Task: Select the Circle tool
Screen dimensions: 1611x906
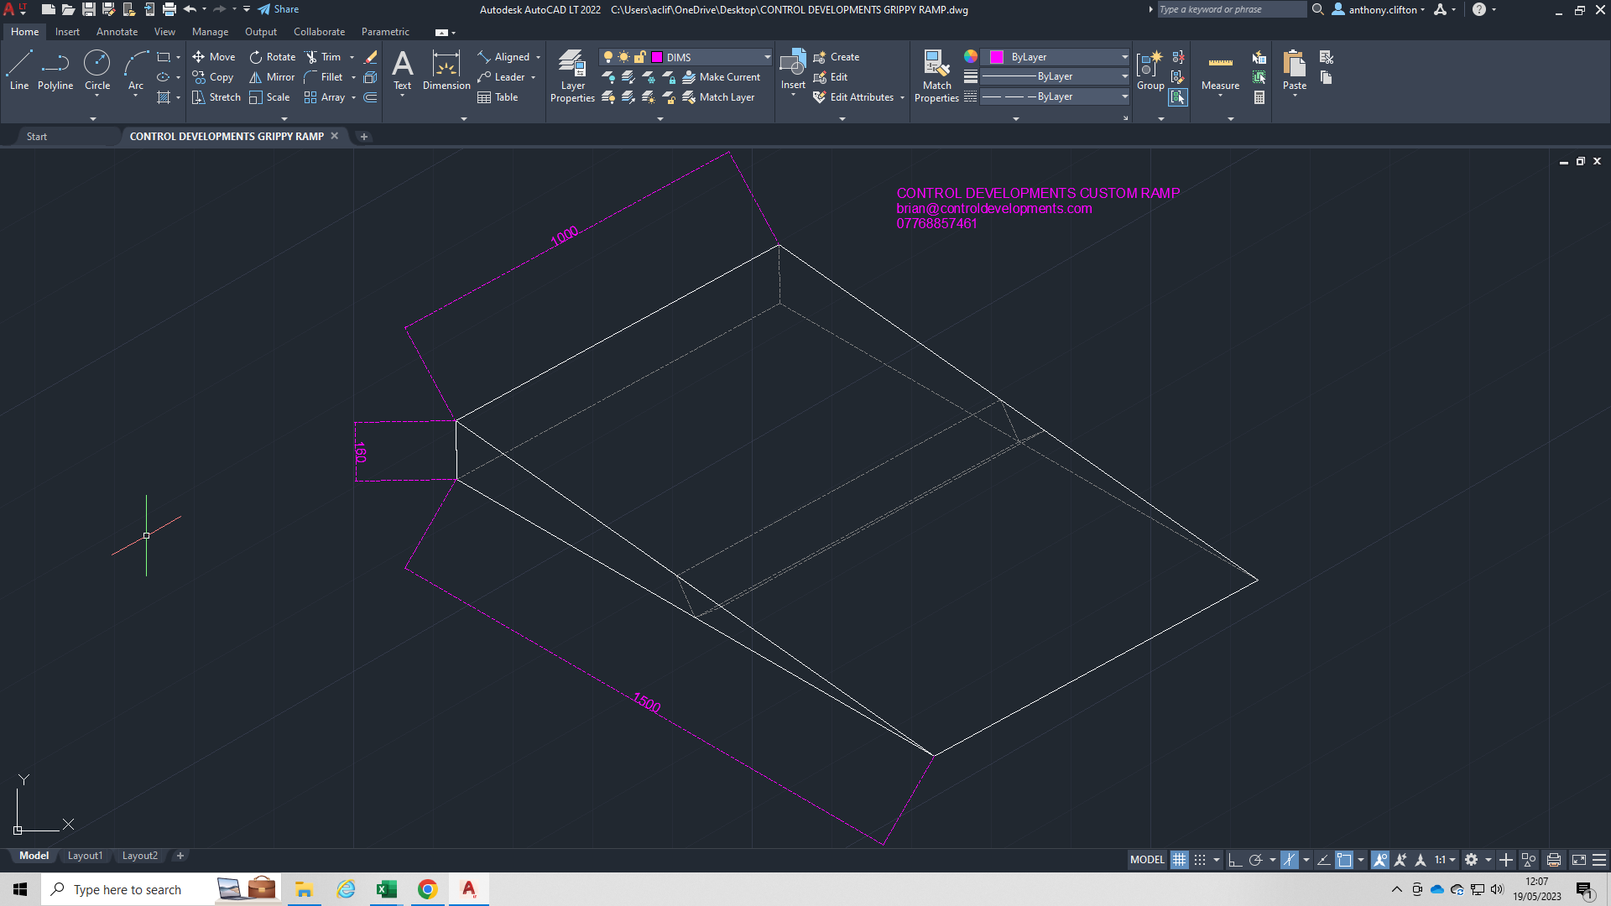Action: coord(97,70)
